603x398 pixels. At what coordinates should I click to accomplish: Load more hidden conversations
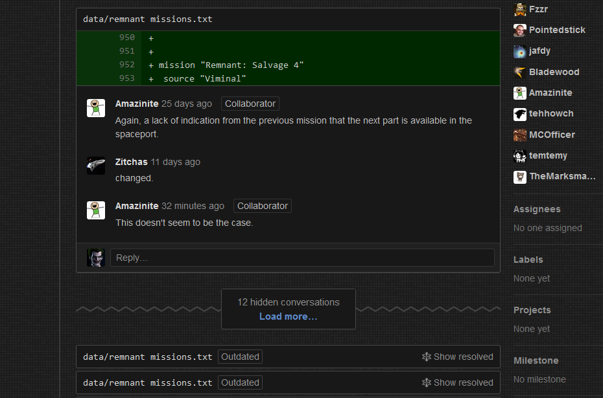pyautogui.click(x=288, y=316)
